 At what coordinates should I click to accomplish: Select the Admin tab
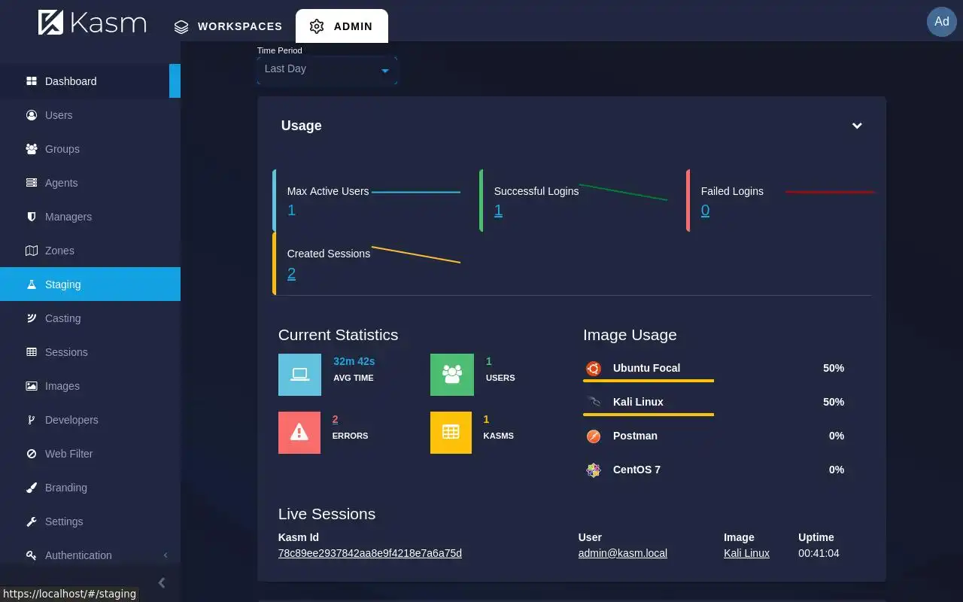[342, 26]
